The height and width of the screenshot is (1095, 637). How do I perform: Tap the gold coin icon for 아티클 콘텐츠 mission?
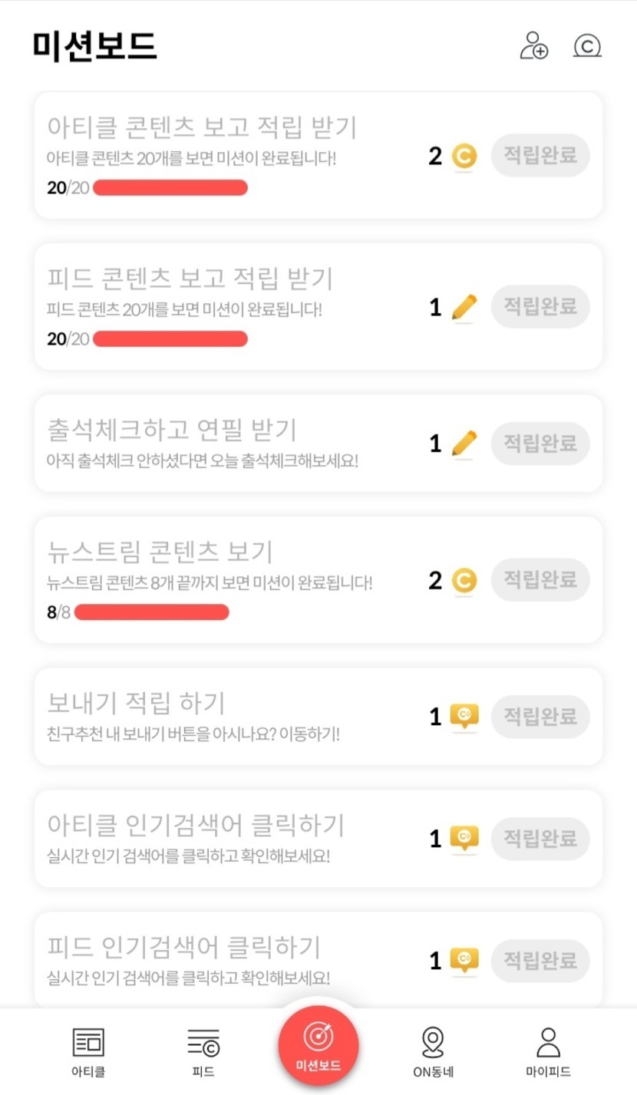coord(464,157)
